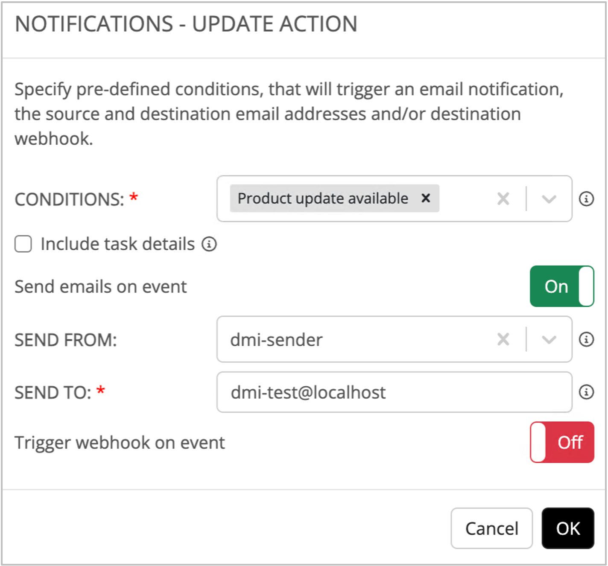This screenshot has width=608, height=566.
Task: Click the 'Include task details' label text
Action: [117, 244]
